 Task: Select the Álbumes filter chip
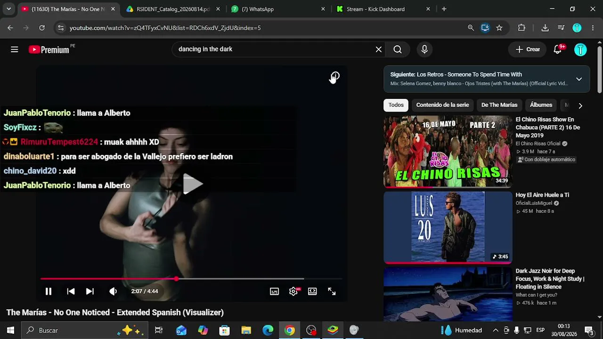click(x=541, y=105)
